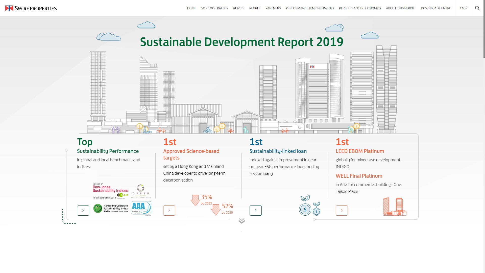This screenshot has width=485, height=273.
Task: Select the right timeline dot marker
Action: tap(314, 220)
